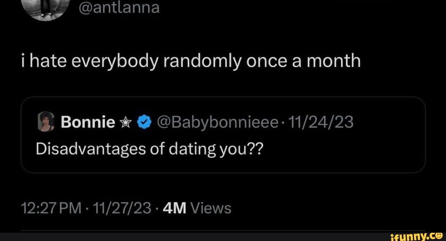The width and height of the screenshot is (446, 241).
Task: Click the star emoji beside Bonnie's name
Action: (125, 121)
